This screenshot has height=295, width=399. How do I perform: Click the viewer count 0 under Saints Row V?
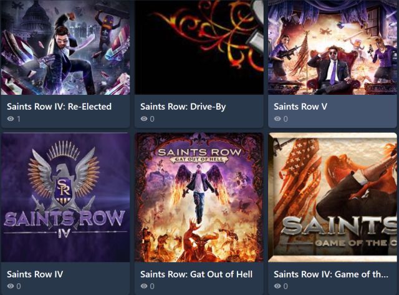pos(286,119)
